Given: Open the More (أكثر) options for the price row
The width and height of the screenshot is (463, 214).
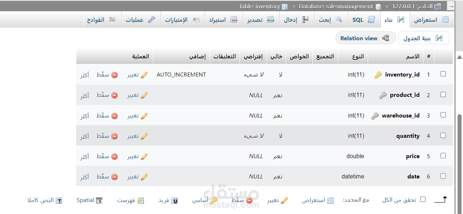Looking at the screenshot, I should point(85,157).
